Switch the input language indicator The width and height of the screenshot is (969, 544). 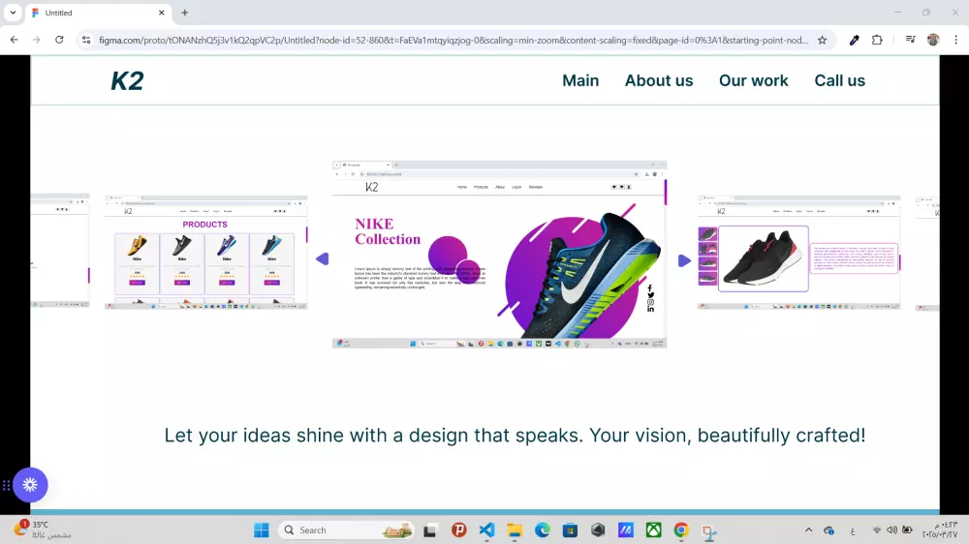click(853, 530)
